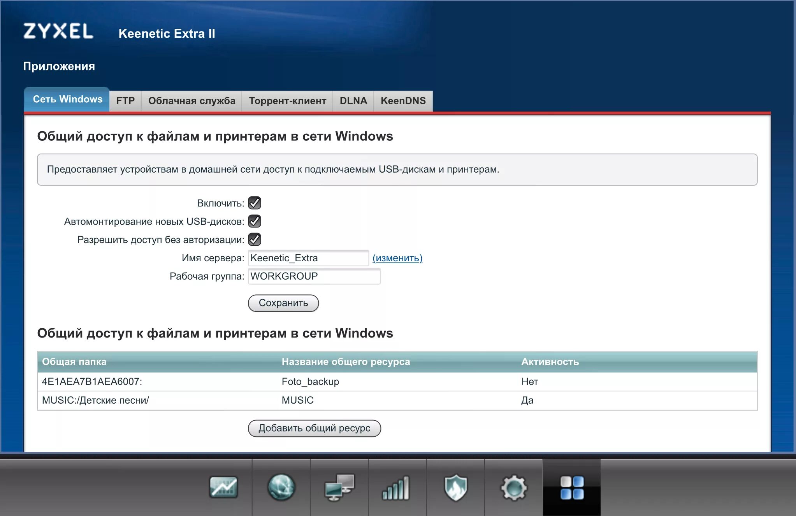Click Название общего ресурса column header

(346, 362)
